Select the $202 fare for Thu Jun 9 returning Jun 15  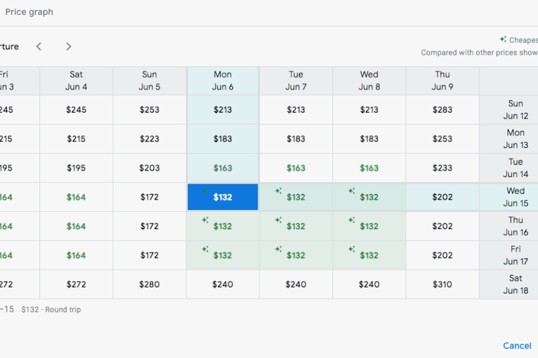coord(442,197)
